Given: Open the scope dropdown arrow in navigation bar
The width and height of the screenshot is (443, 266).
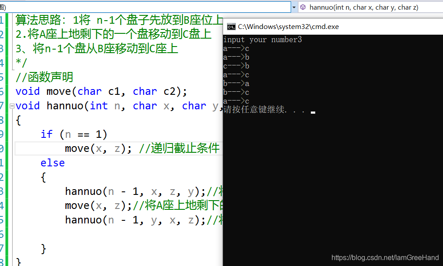Looking at the screenshot, I should coord(294,7).
